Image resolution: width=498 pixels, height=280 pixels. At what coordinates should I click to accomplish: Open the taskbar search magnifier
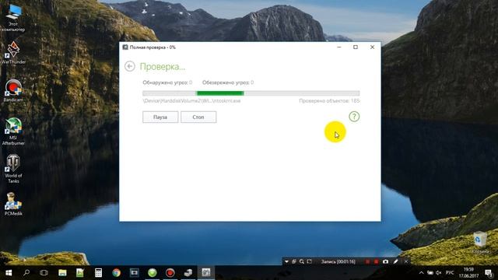pos(26,273)
